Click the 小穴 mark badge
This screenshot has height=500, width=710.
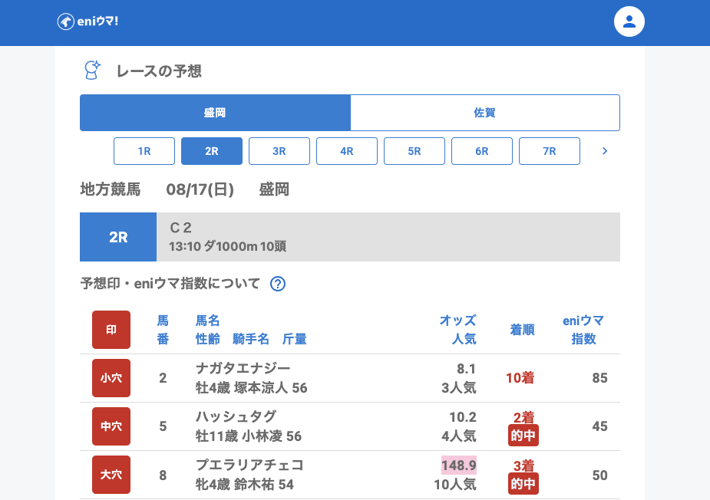(x=111, y=378)
